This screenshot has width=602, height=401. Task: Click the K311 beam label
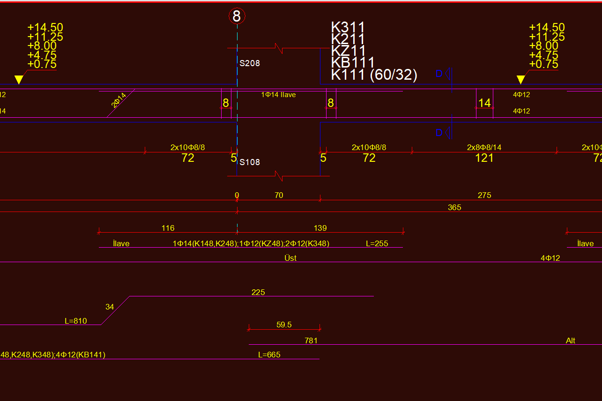coord(348,27)
